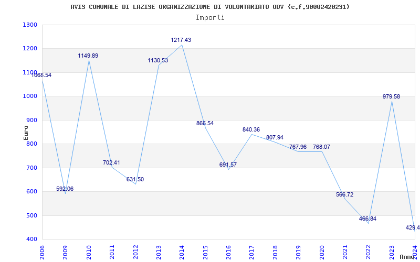The height and width of the screenshot is (262, 420).
Task: Click the 768.07 data label
Action: tap(321, 147)
